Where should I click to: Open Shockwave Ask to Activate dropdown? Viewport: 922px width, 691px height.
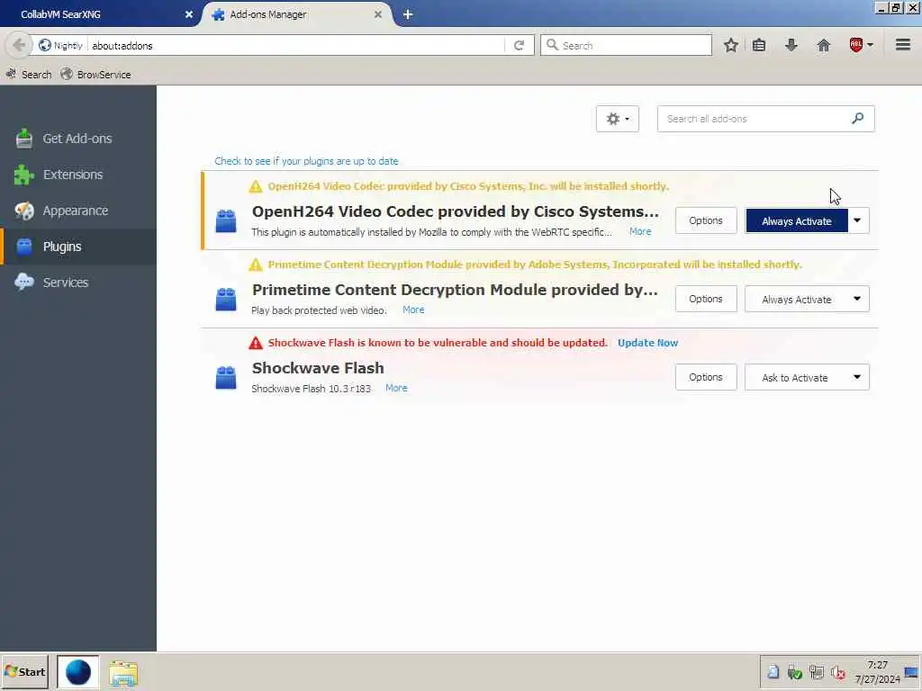pyautogui.click(x=807, y=377)
